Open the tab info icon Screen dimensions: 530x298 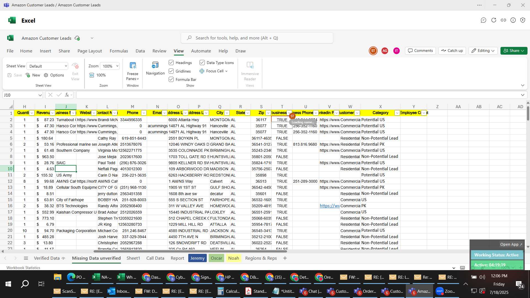pos(513,20)
